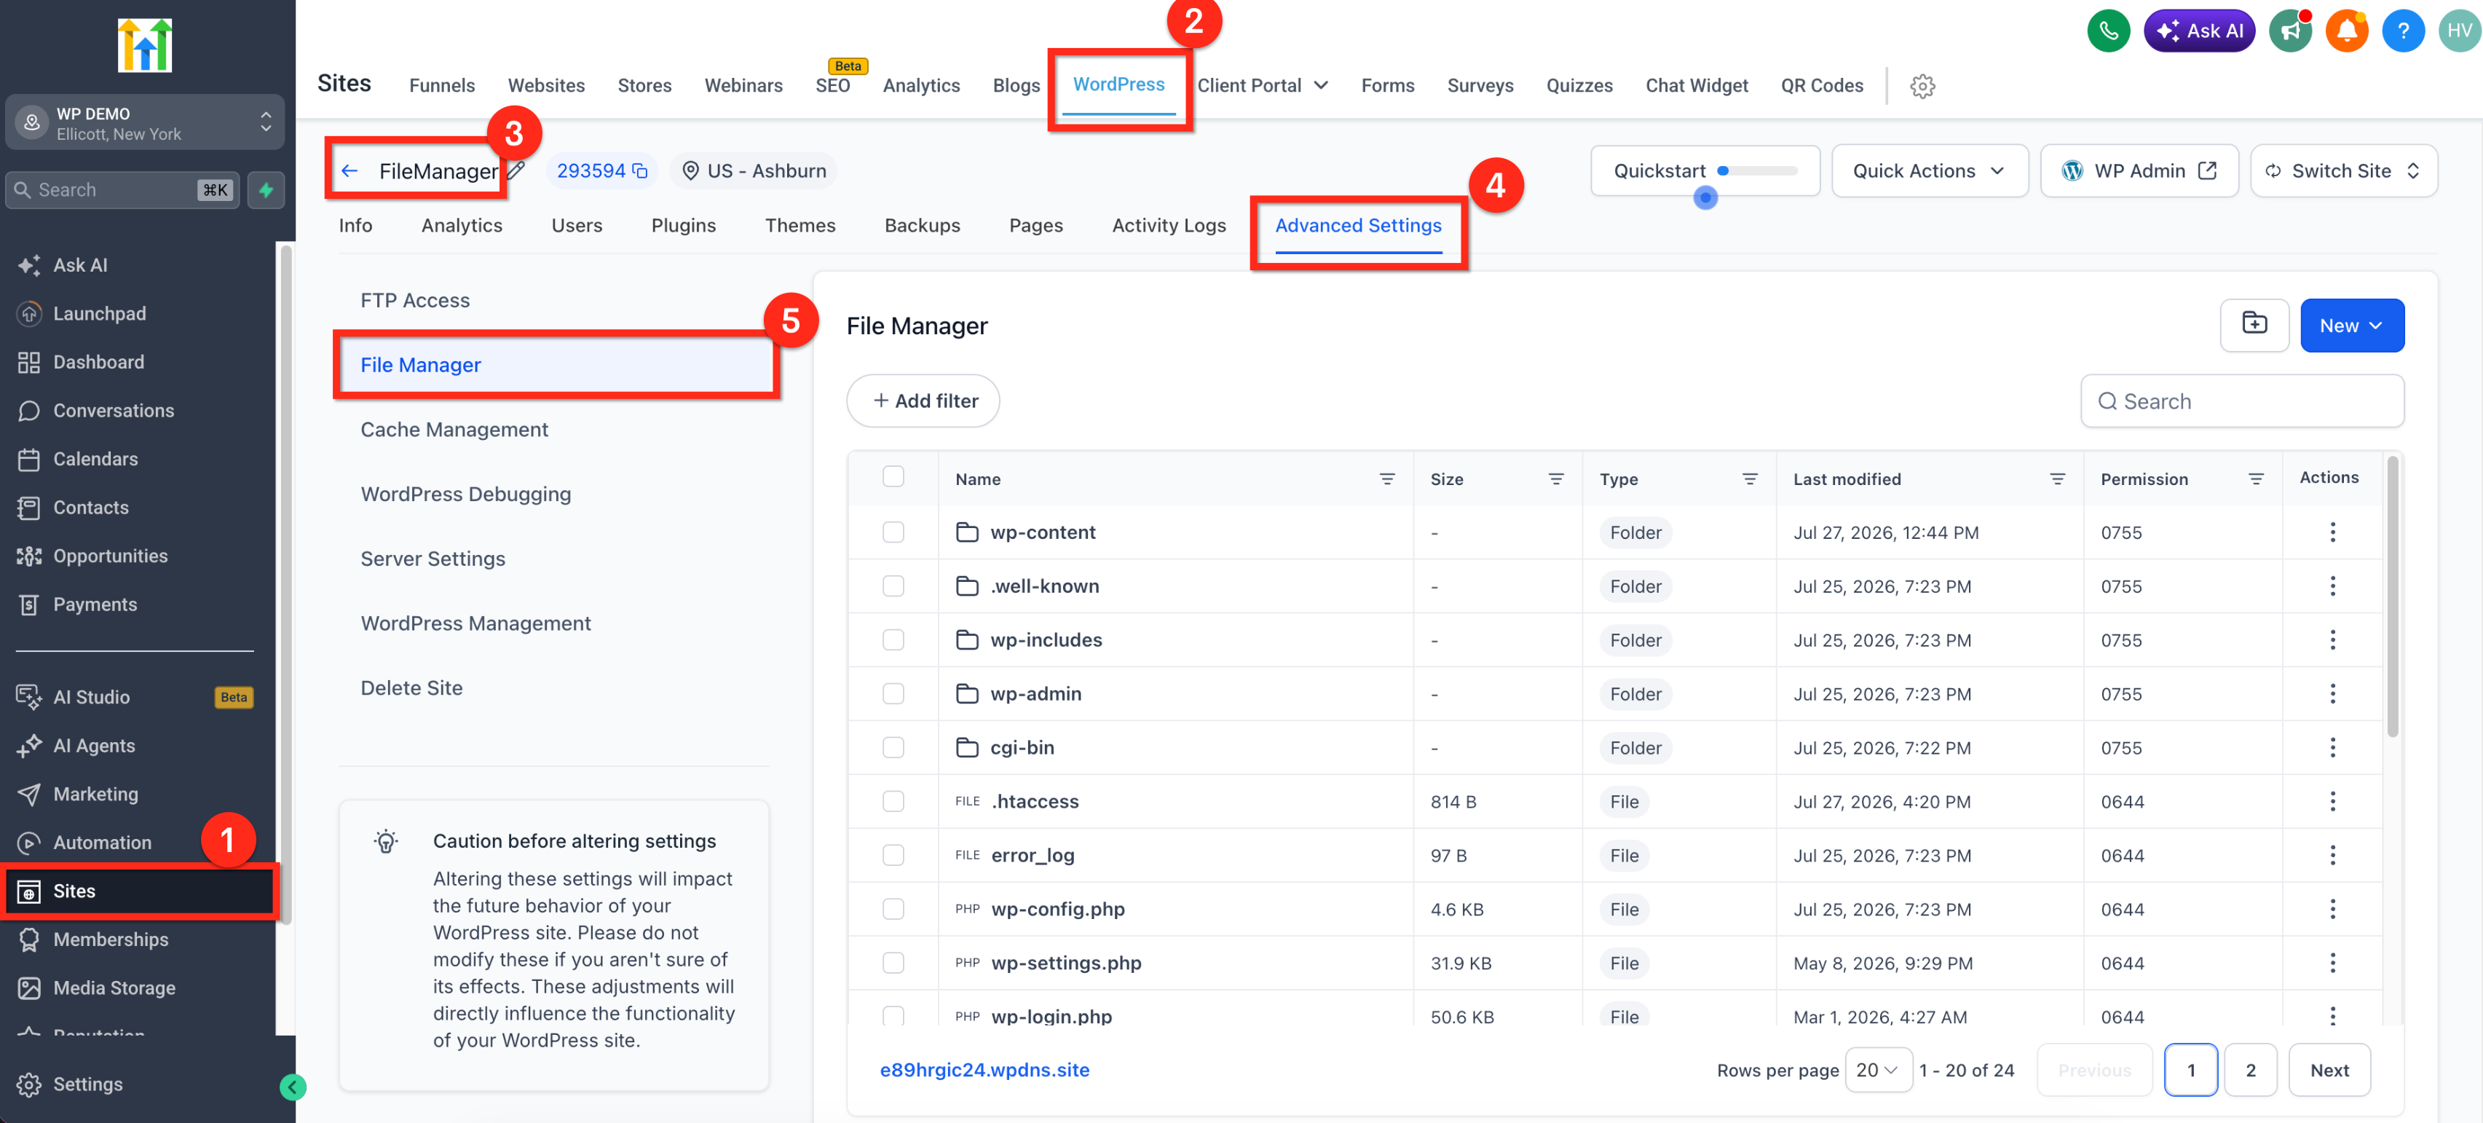
Task: Click the new folder icon button
Action: tap(2254, 325)
